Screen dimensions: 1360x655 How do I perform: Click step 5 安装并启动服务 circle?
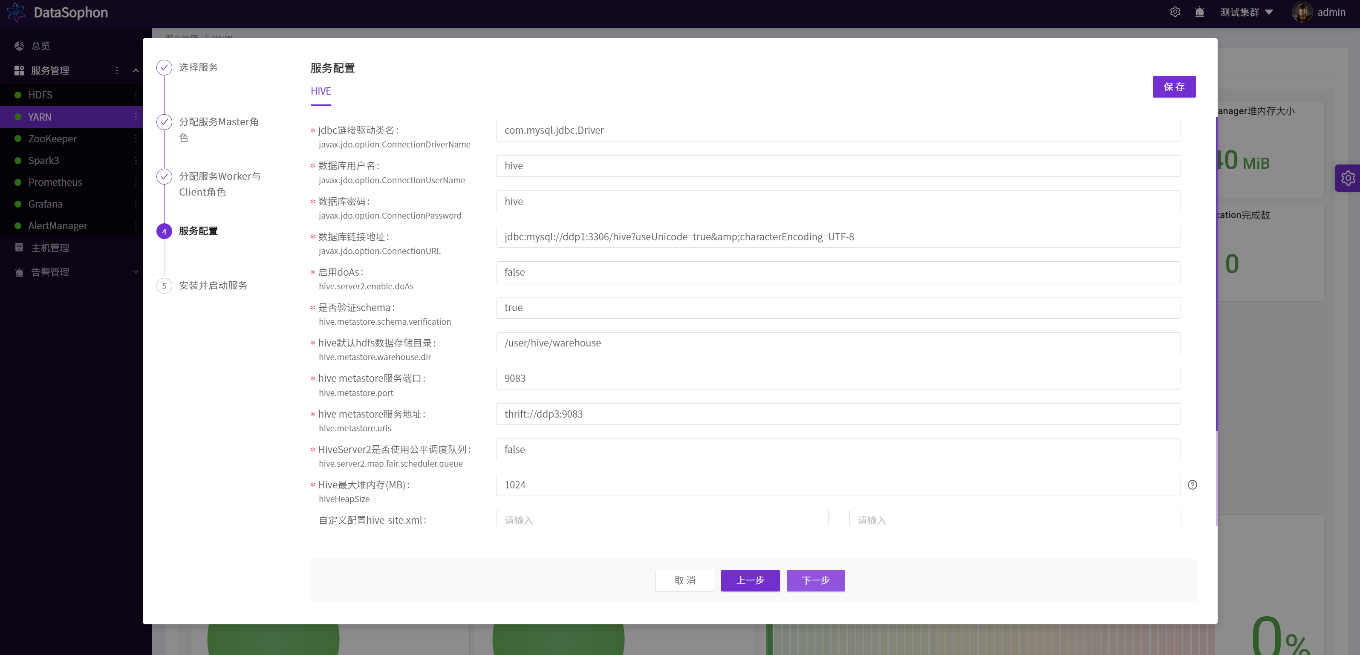coord(164,286)
